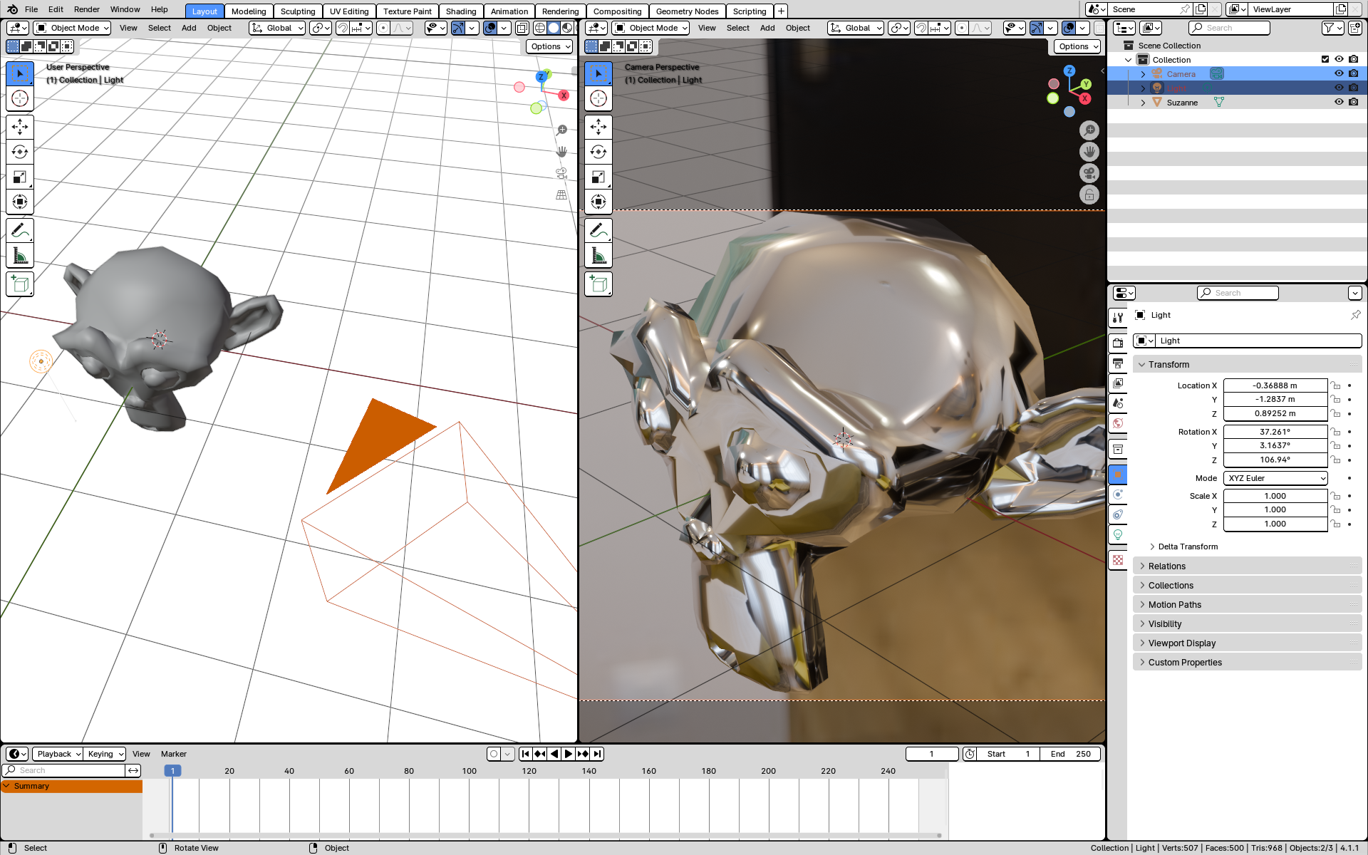The image size is (1368, 855).
Task: Select the Annotate tool in left viewport
Action: pos(20,231)
